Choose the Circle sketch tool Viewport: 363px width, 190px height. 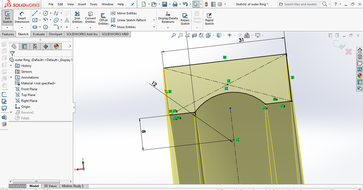click(45, 13)
